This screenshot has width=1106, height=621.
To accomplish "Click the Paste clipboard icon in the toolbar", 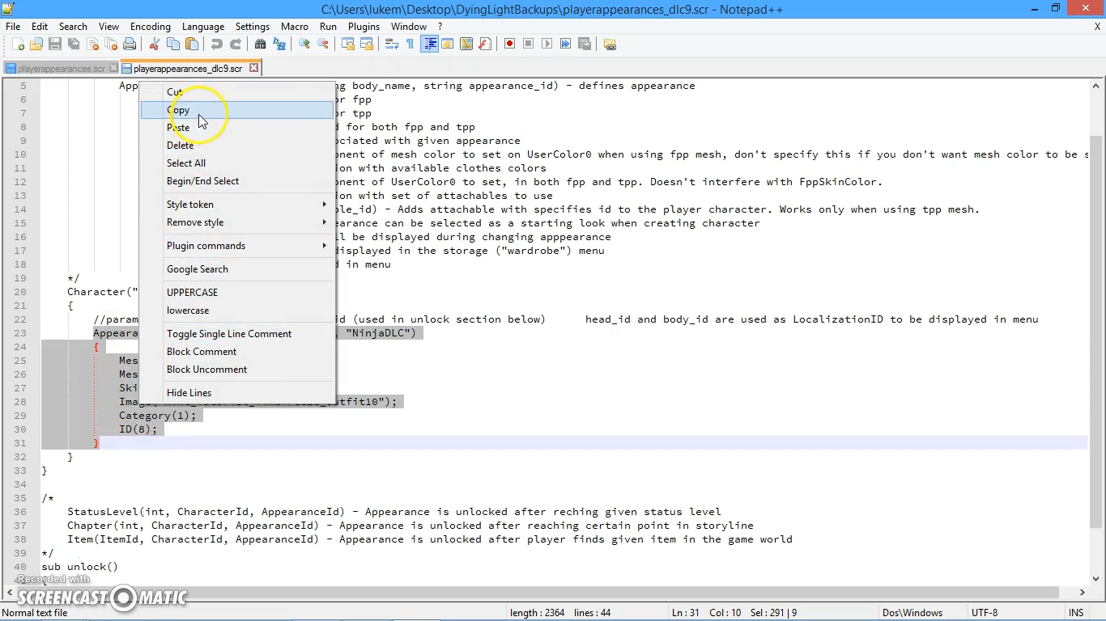I will 192,44.
